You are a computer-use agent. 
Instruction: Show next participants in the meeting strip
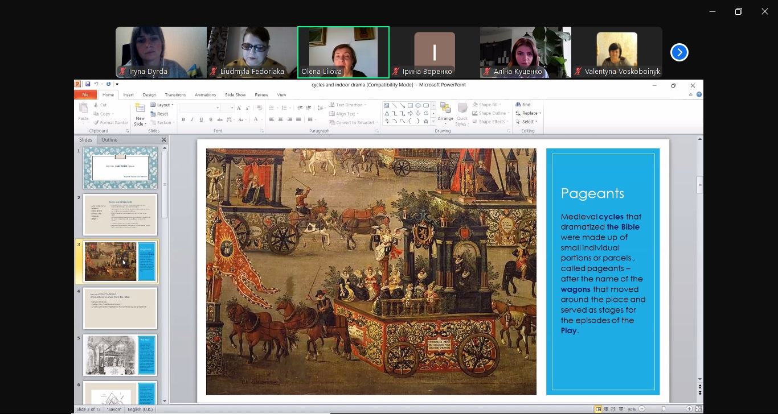pos(679,52)
